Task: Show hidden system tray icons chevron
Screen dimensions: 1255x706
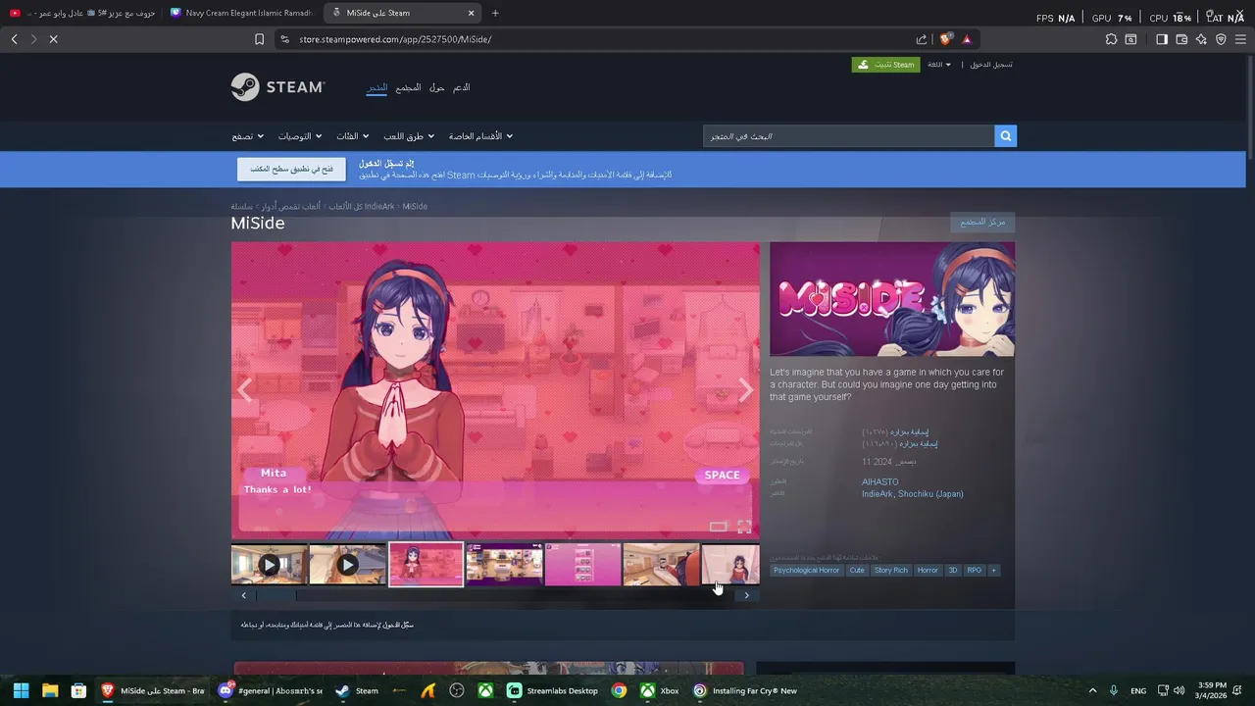Action: coord(1093,690)
